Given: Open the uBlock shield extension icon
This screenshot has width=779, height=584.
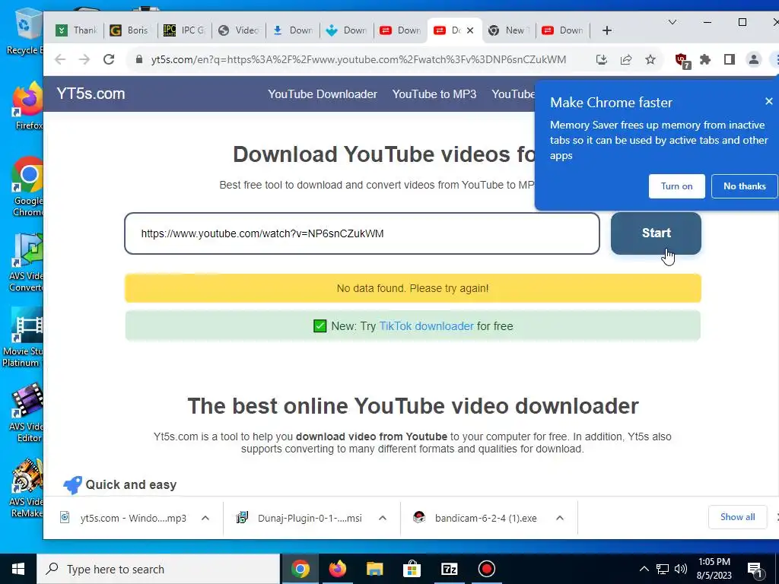Looking at the screenshot, I should pos(682,61).
